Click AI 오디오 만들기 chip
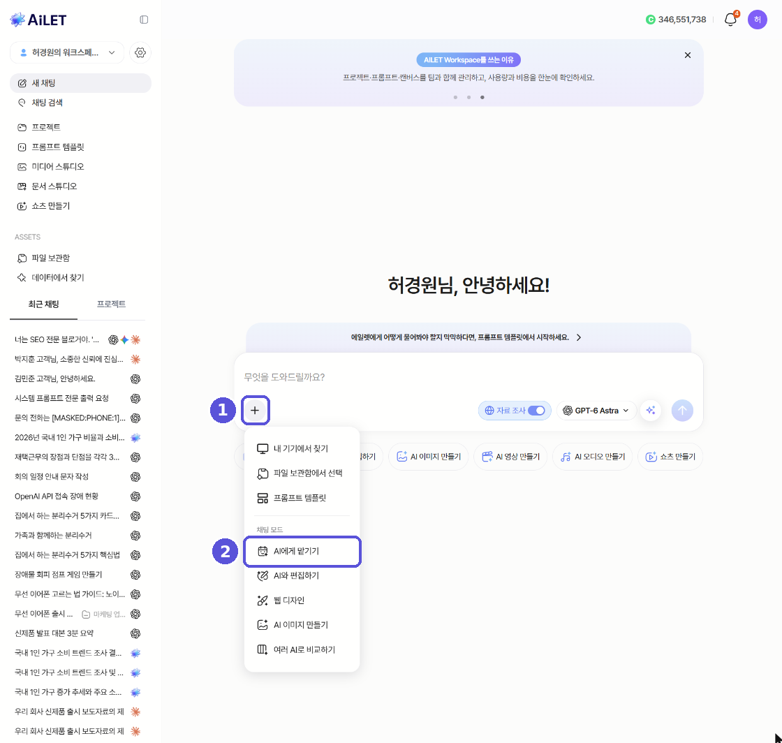 (593, 457)
